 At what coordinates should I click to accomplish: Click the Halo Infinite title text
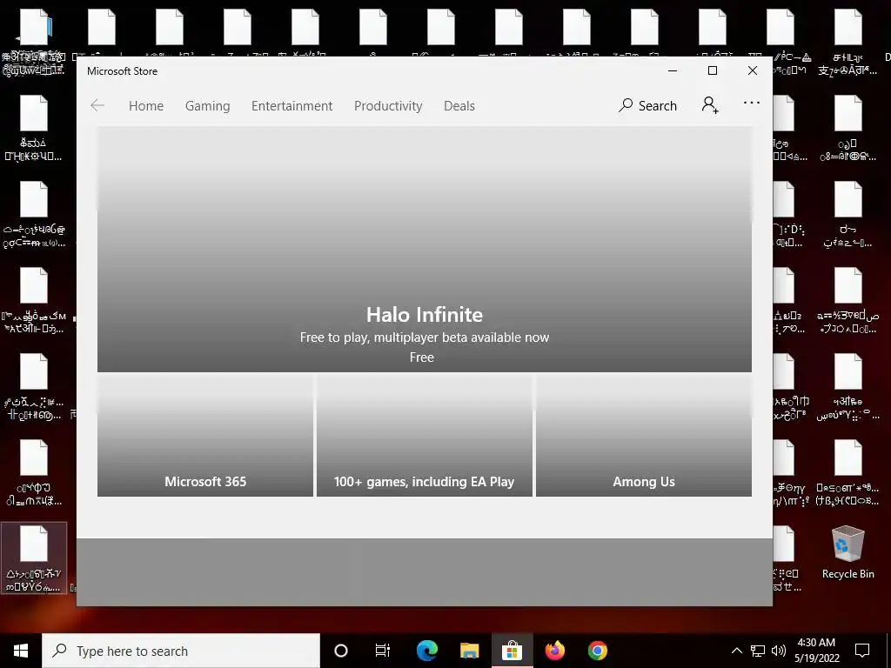coord(425,315)
